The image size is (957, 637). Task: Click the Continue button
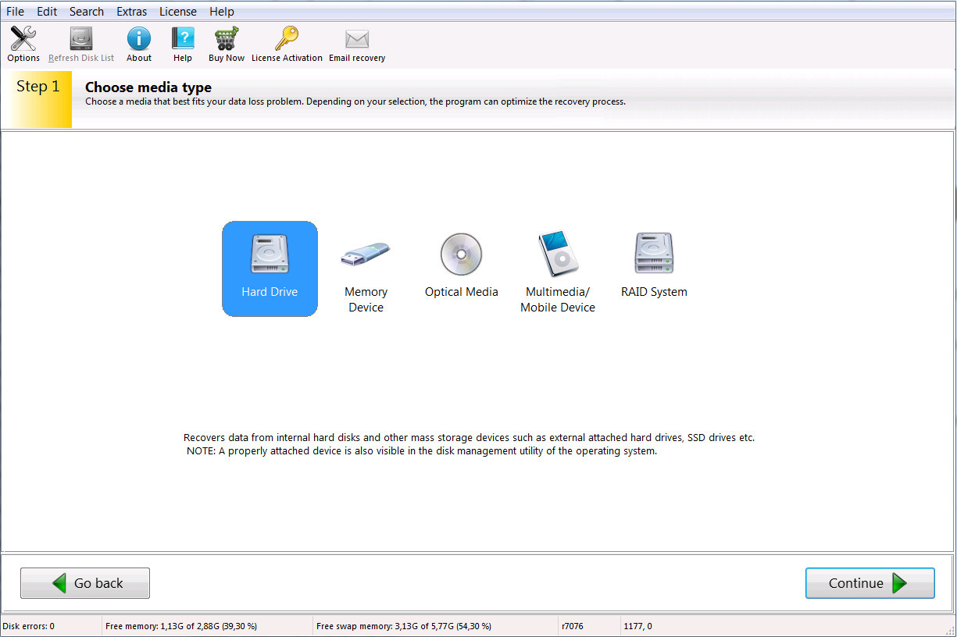pyautogui.click(x=870, y=583)
